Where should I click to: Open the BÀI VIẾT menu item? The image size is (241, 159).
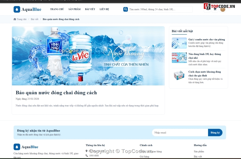click(x=90, y=9)
